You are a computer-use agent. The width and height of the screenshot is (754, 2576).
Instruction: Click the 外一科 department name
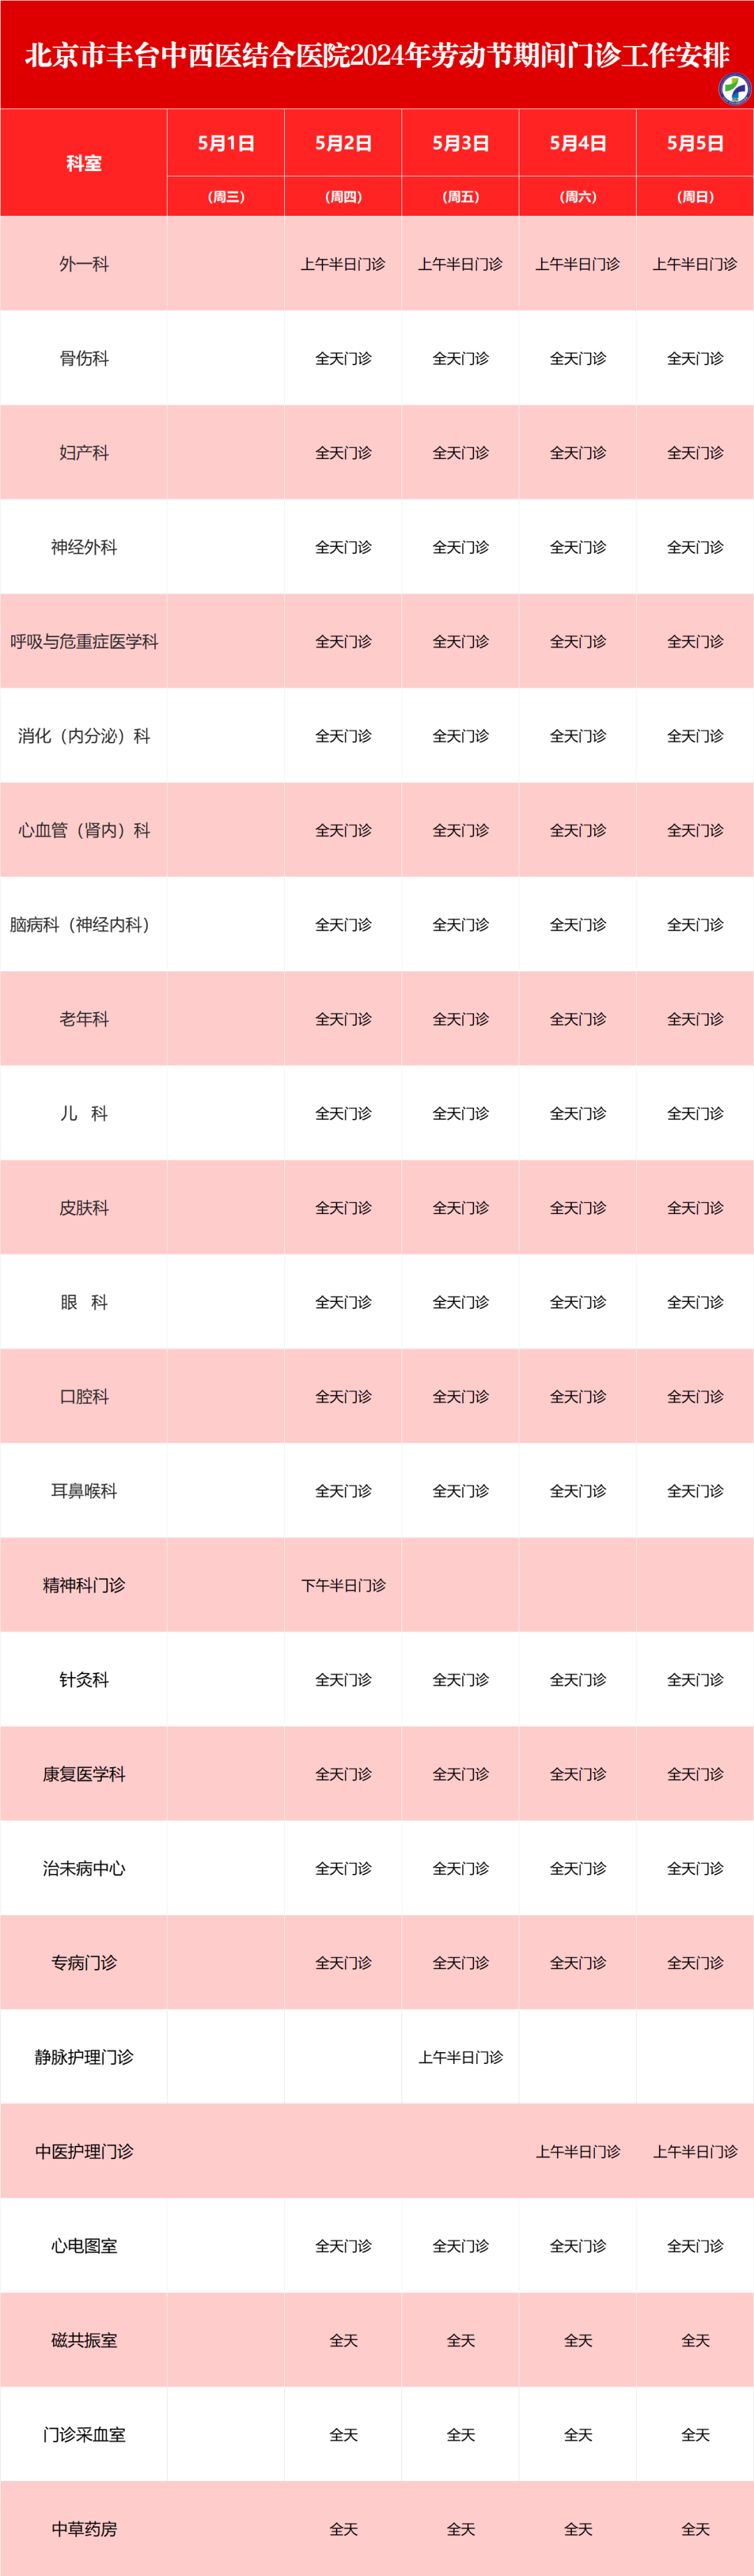click(x=84, y=264)
